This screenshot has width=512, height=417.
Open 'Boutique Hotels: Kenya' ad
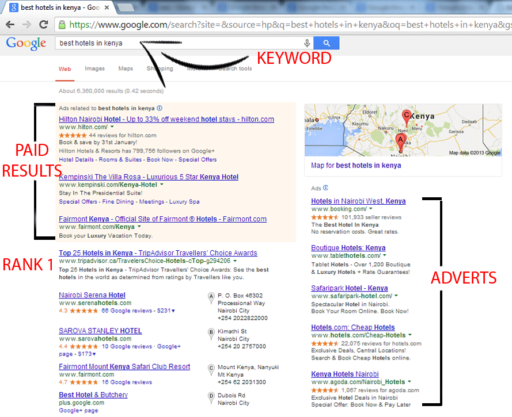pyautogui.click(x=348, y=248)
